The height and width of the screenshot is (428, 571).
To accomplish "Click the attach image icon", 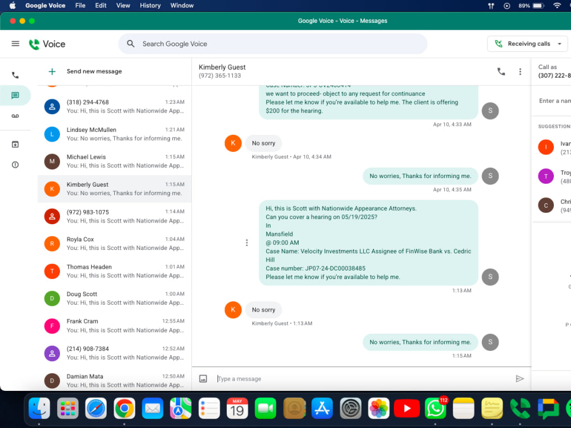I will tap(203, 378).
